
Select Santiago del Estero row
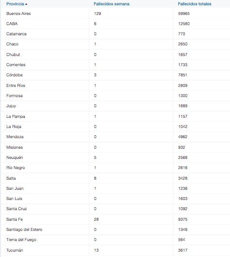[116, 229]
